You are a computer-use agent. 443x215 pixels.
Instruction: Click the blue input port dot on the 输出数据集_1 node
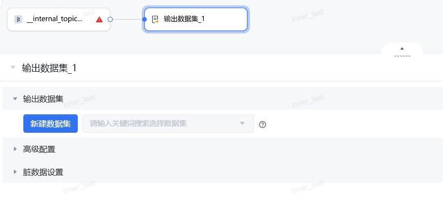(144, 19)
